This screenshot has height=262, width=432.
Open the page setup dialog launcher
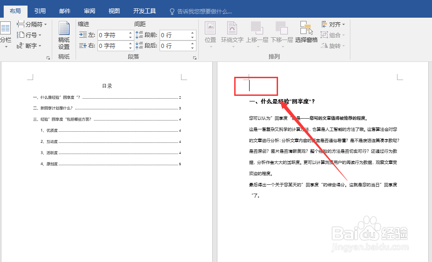click(48, 58)
